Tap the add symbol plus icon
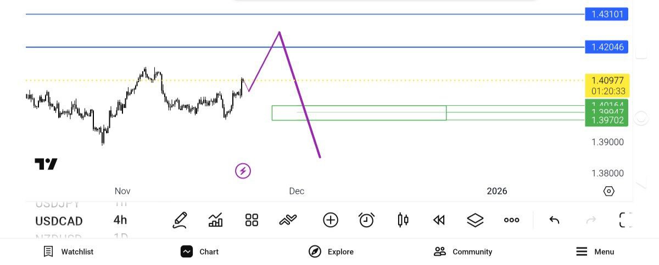This screenshot has width=659, height=265. coord(331,220)
